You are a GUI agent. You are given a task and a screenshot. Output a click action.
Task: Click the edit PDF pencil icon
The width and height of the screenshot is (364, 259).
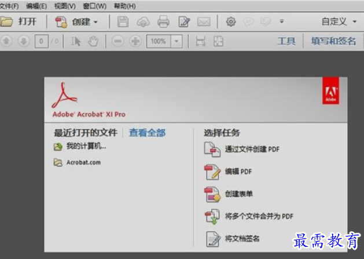pyautogui.click(x=212, y=172)
